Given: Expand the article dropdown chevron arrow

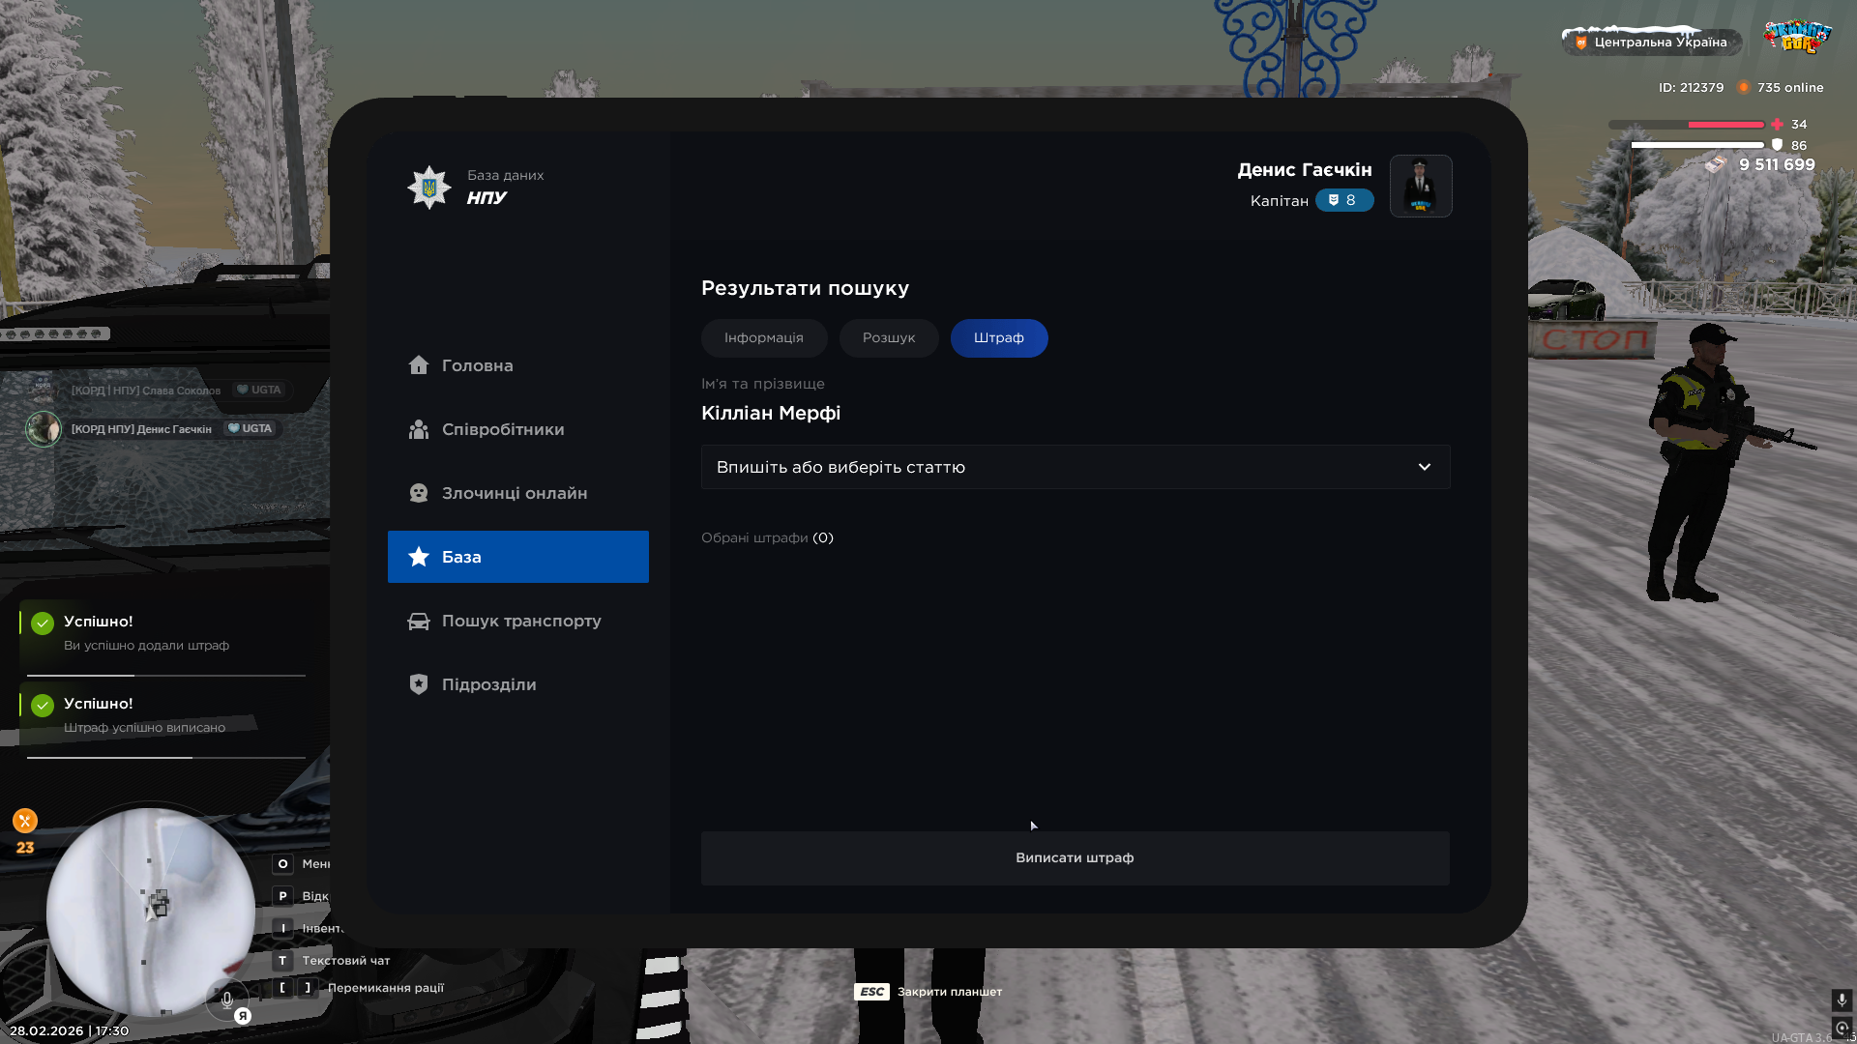Looking at the screenshot, I should [x=1424, y=467].
